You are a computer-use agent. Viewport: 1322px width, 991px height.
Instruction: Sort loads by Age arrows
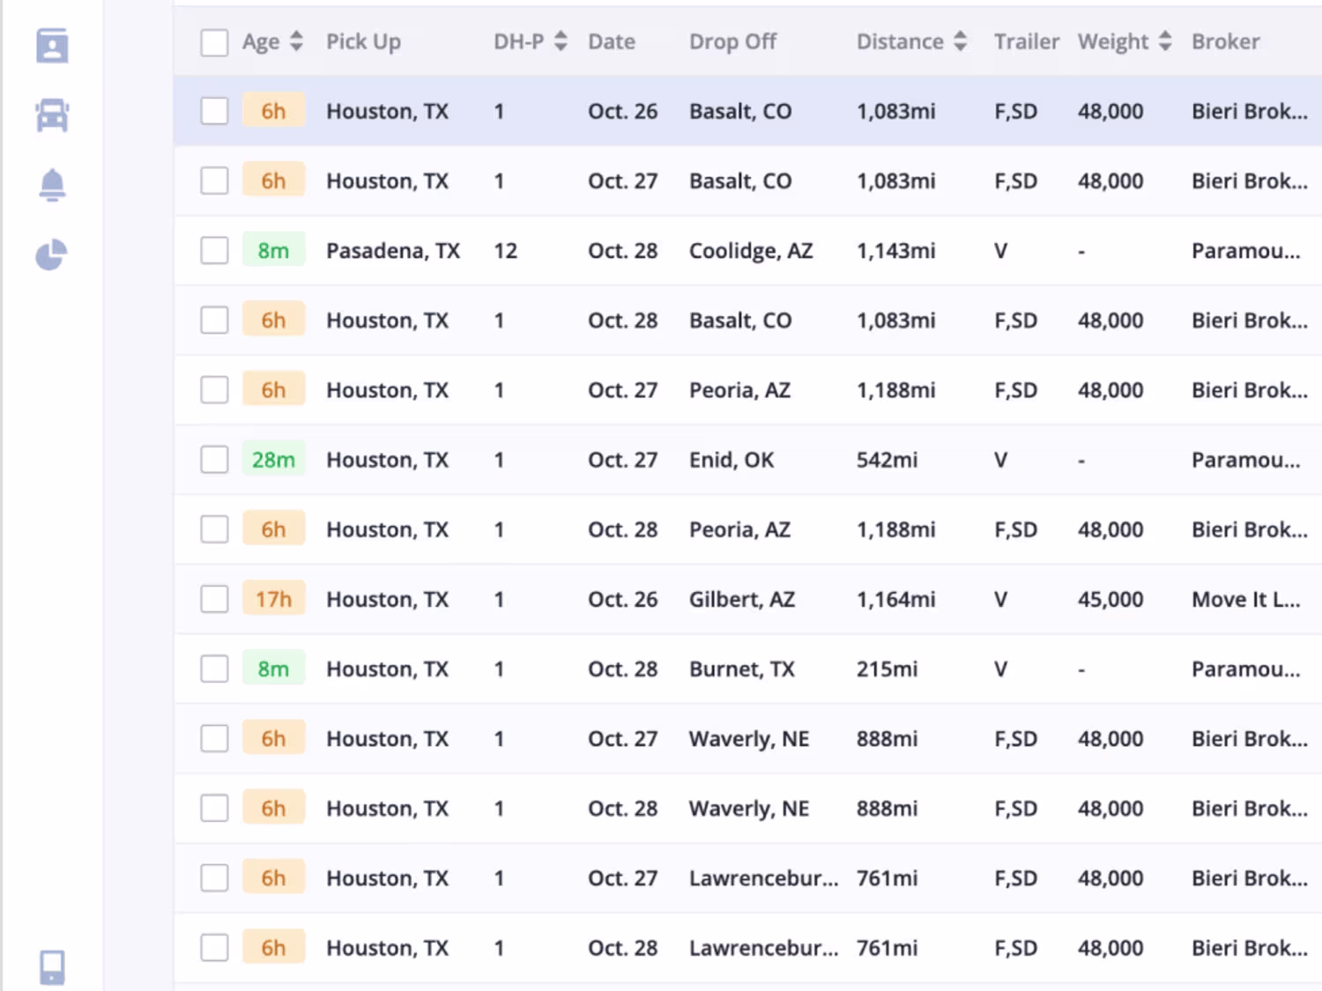[296, 41]
